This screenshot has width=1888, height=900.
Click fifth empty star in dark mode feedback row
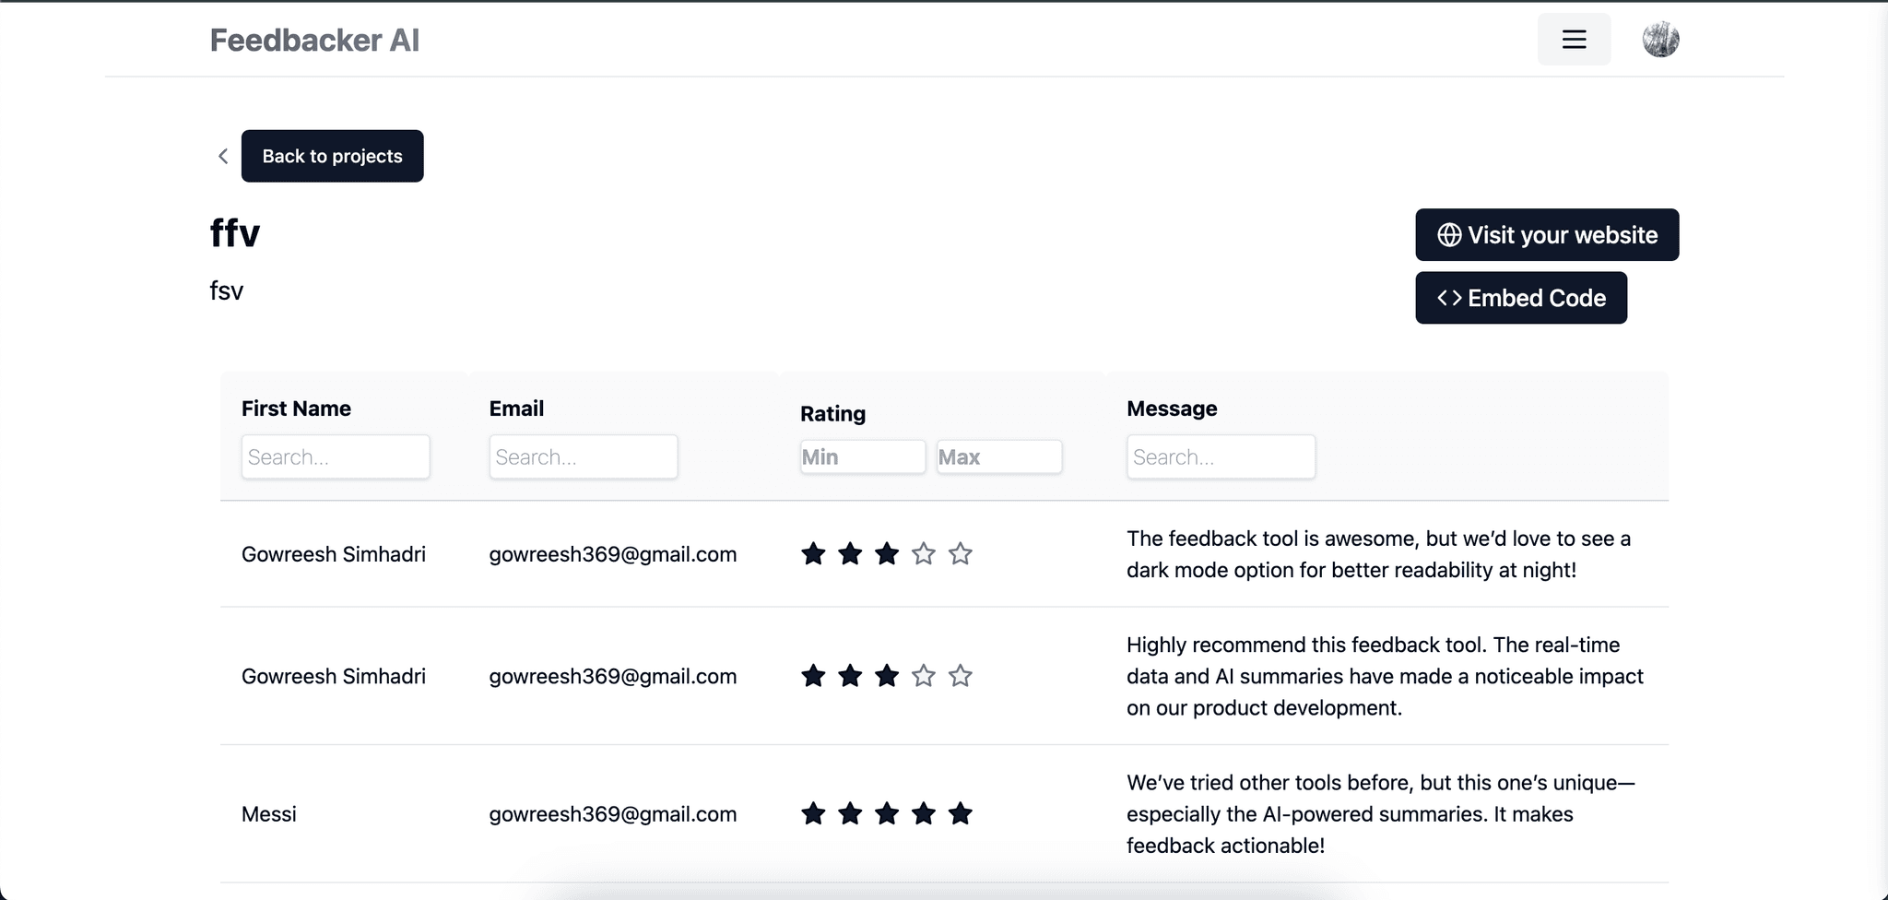tap(961, 554)
